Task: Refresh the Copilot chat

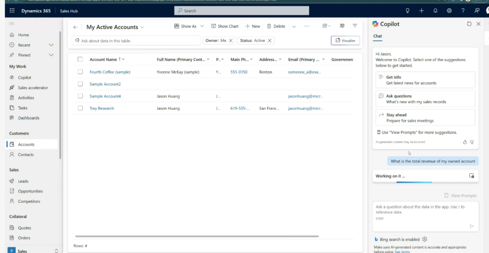Action: (x=469, y=24)
